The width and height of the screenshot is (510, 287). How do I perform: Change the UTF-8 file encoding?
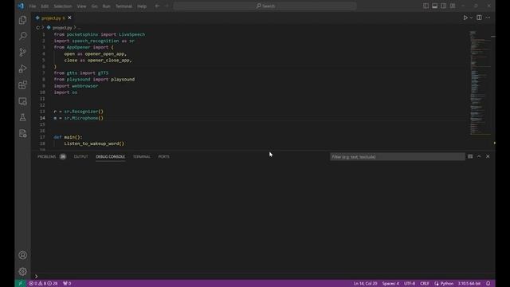click(410, 284)
